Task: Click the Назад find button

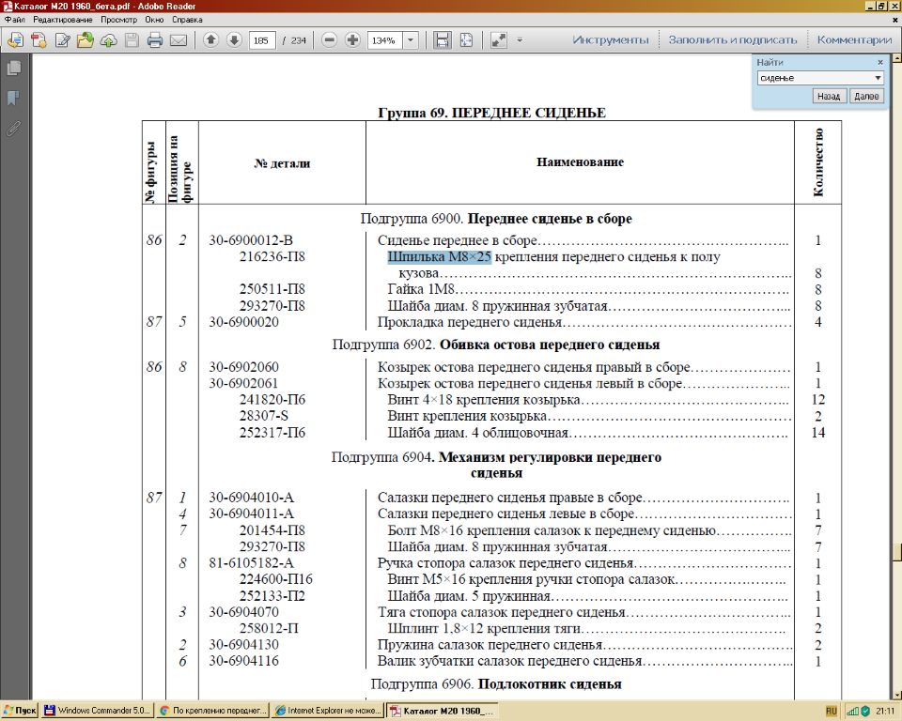Action: click(829, 96)
